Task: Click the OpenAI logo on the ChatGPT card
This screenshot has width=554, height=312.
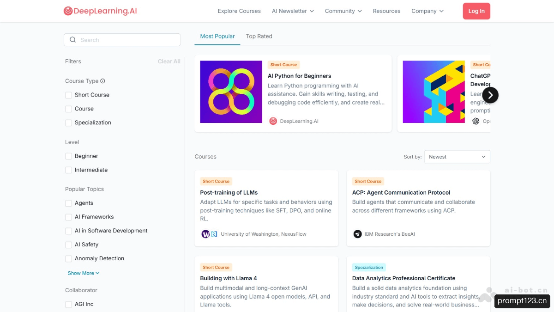Action: coord(476,121)
